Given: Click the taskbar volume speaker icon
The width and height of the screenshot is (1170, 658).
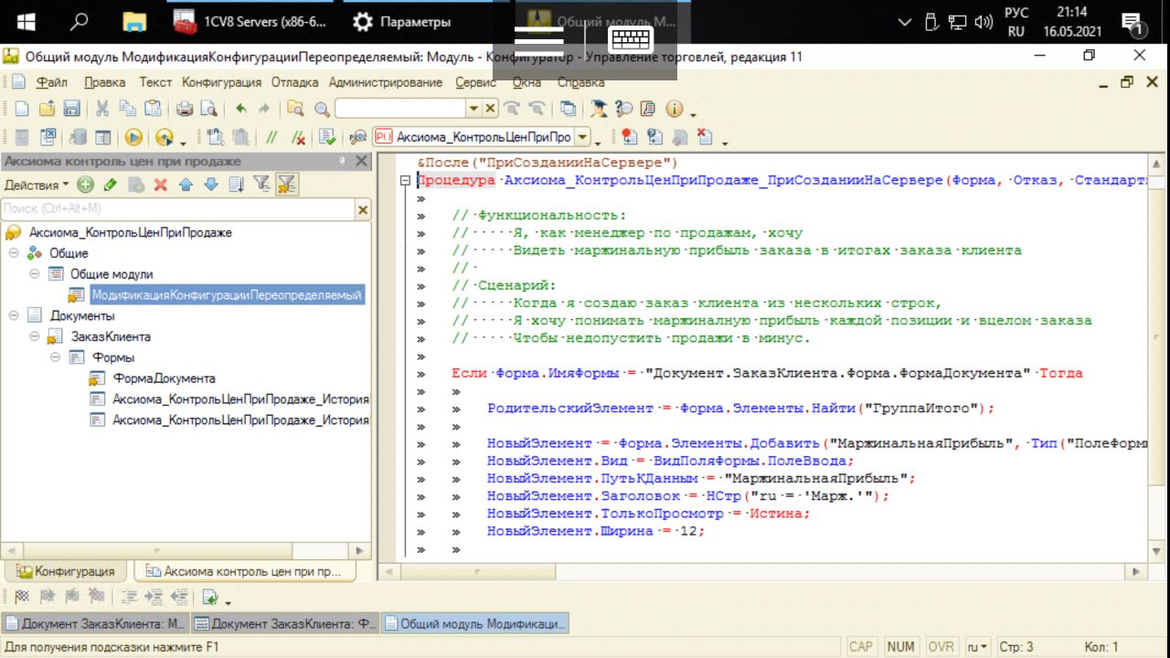Looking at the screenshot, I should tap(984, 22).
